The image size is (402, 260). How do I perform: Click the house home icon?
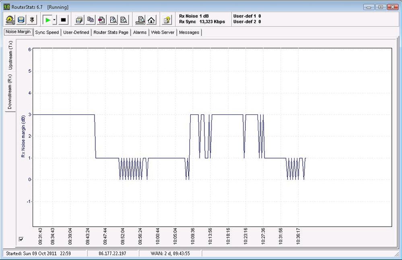pos(151,19)
